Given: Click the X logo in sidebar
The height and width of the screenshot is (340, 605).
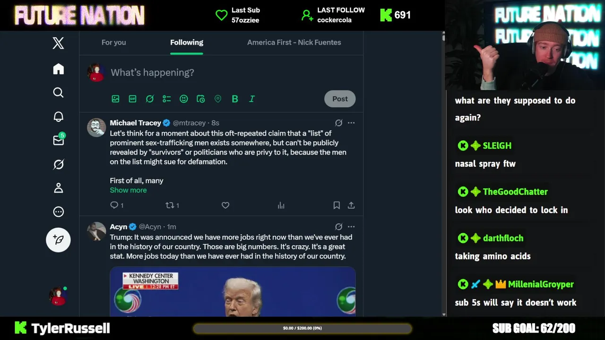Looking at the screenshot, I should click(58, 43).
